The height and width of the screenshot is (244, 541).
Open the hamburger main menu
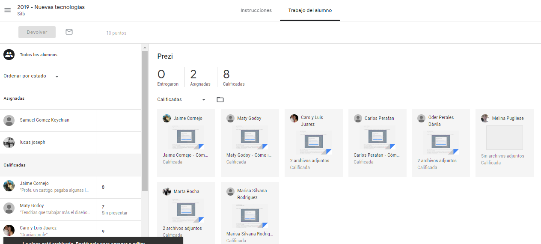tap(7, 10)
